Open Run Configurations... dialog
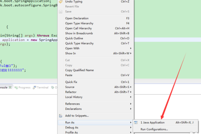This screenshot has height=134, width=201. click(x=165, y=129)
